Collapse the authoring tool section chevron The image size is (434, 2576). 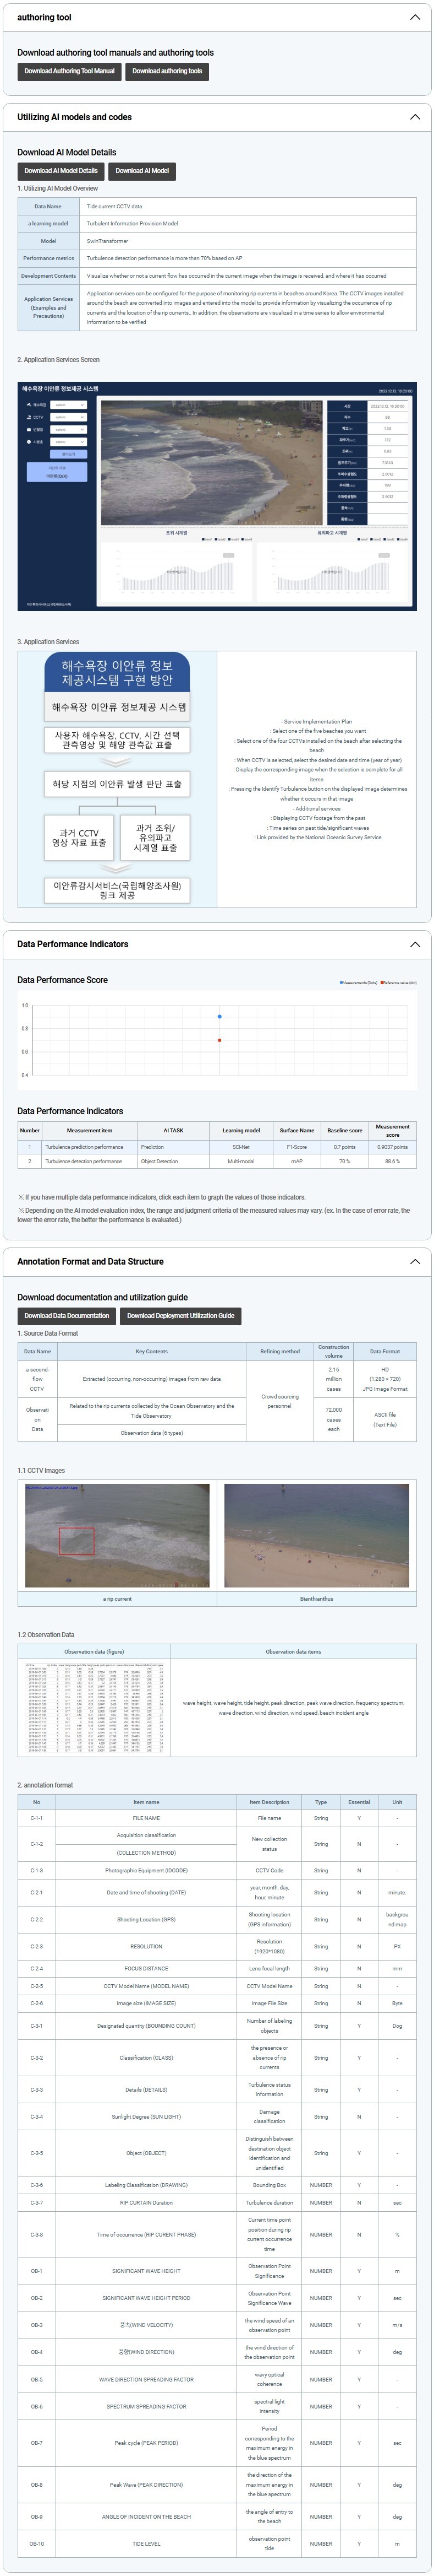pos(415,17)
